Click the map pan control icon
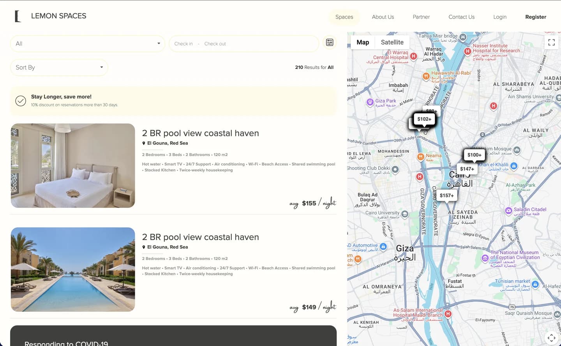The width and height of the screenshot is (561, 346). 551,337
